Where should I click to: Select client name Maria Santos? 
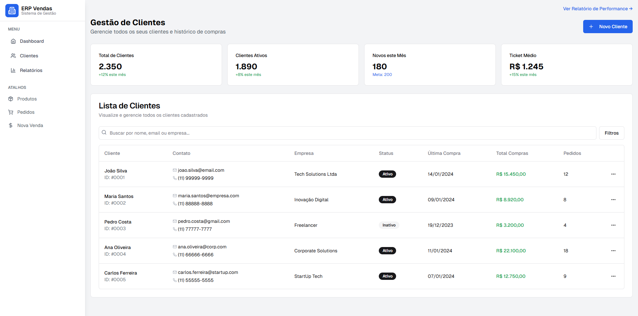119,196
